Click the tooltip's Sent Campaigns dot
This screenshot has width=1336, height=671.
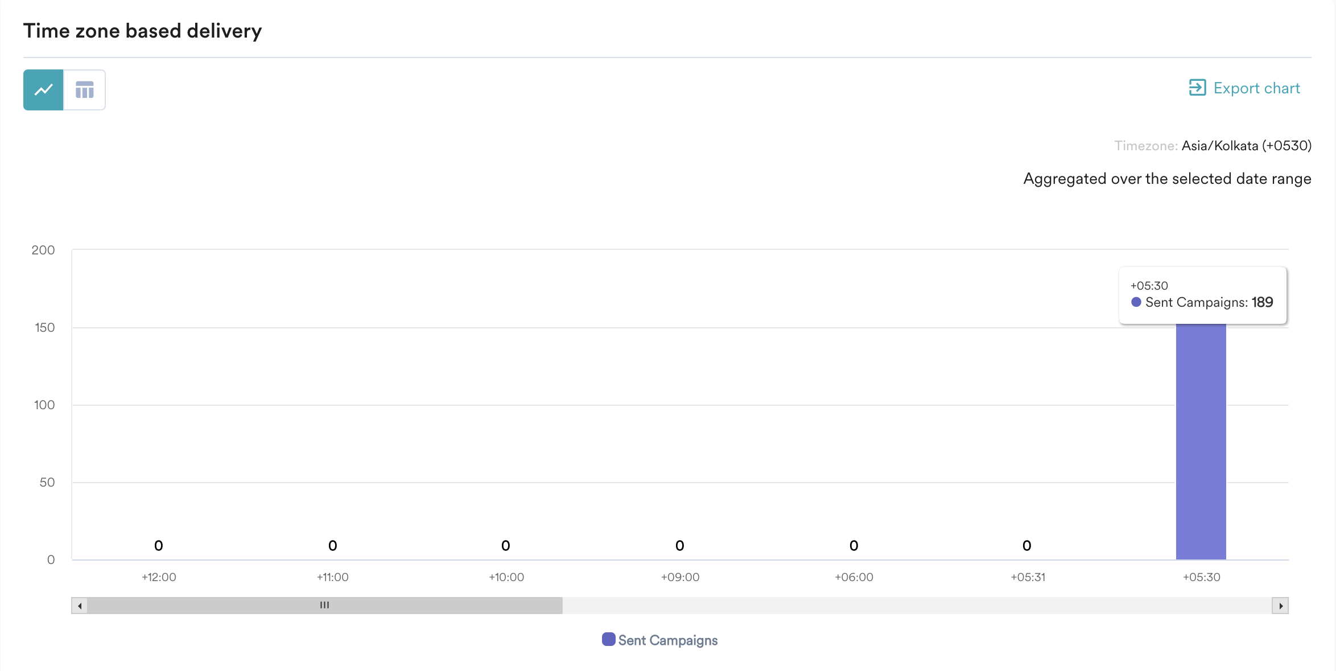click(x=1136, y=302)
